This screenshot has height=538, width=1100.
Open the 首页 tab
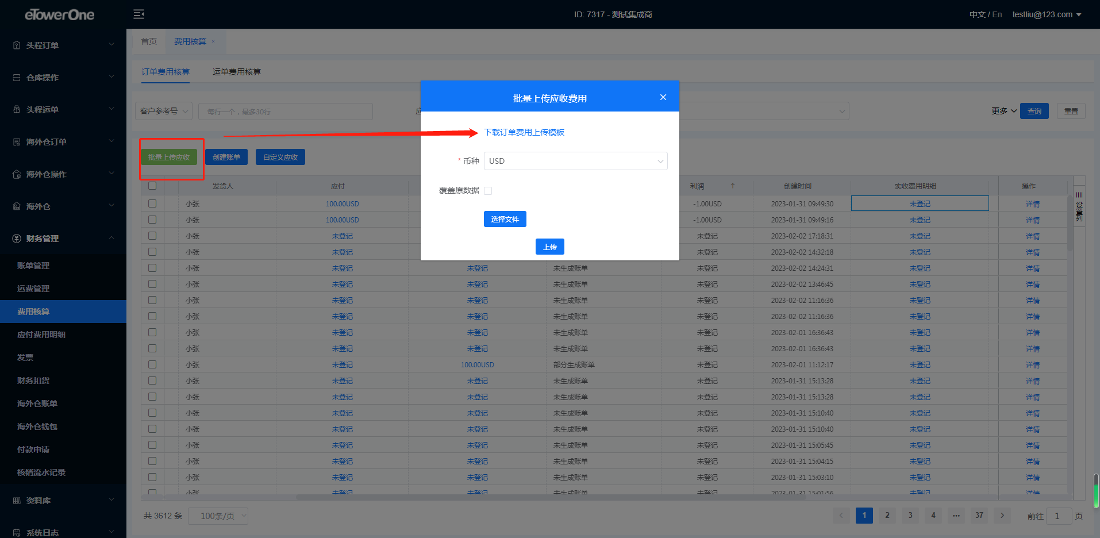coord(149,41)
